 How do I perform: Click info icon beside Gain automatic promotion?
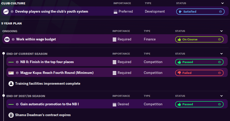17,104
